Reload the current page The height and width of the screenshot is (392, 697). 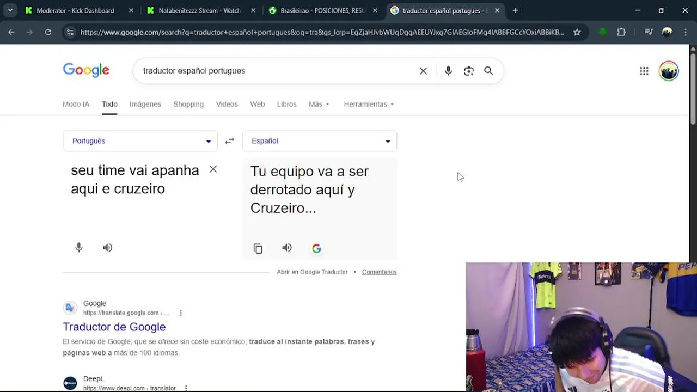tap(48, 32)
